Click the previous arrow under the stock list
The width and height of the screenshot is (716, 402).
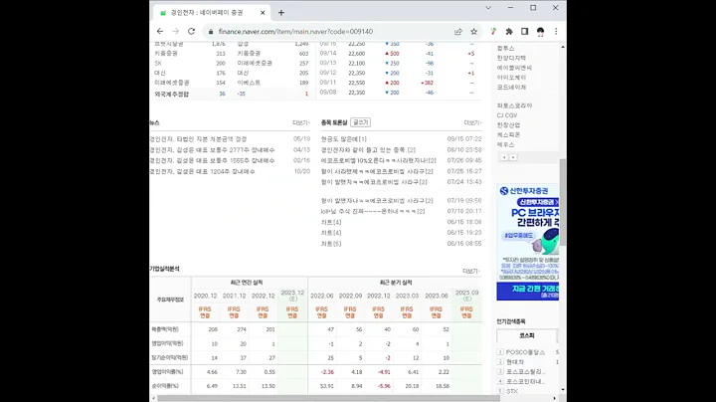pyautogui.click(x=504, y=157)
